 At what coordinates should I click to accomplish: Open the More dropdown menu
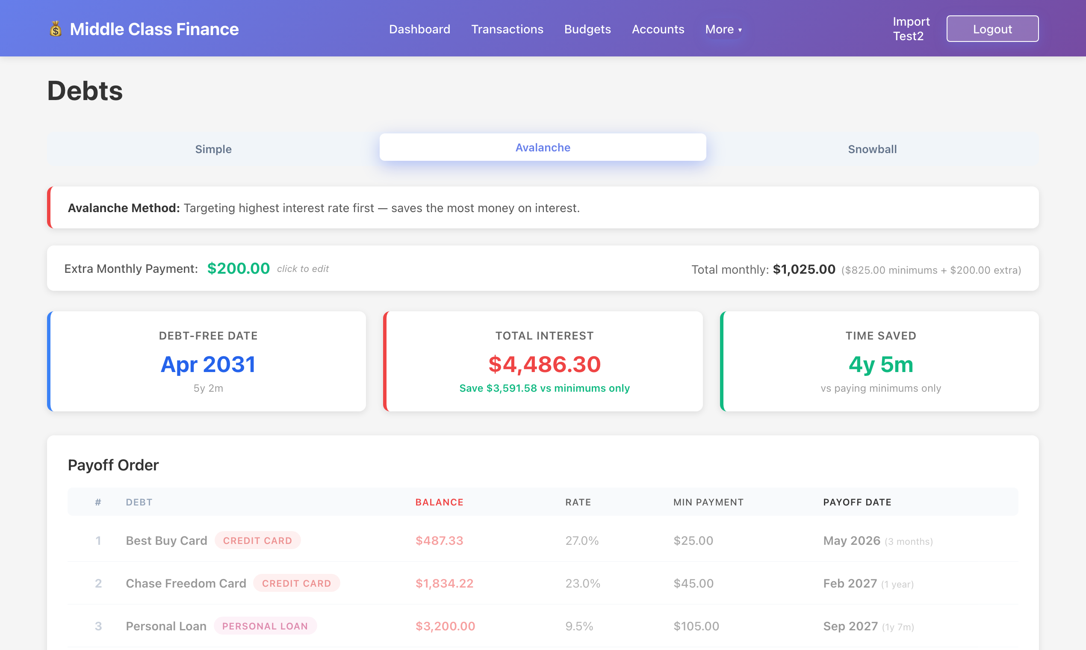723,30
